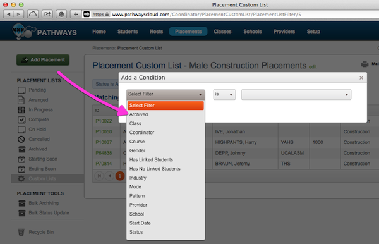Choose School from the filter list
Image resolution: width=379 pixels, height=244 pixels.
(165, 214)
